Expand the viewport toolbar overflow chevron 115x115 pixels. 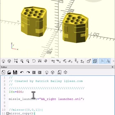[x=113, y=61]
